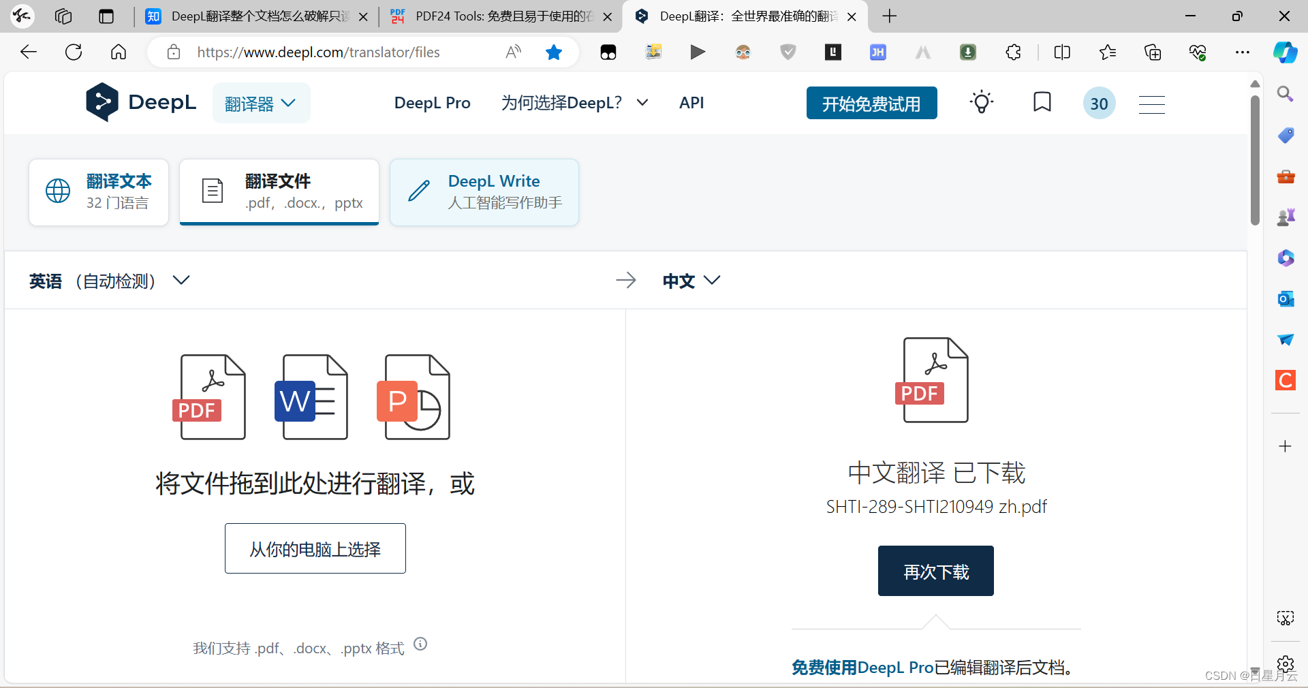Open 免费使用DeepL Pro link
Screen dimensions: 1308x688
(862, 668)
